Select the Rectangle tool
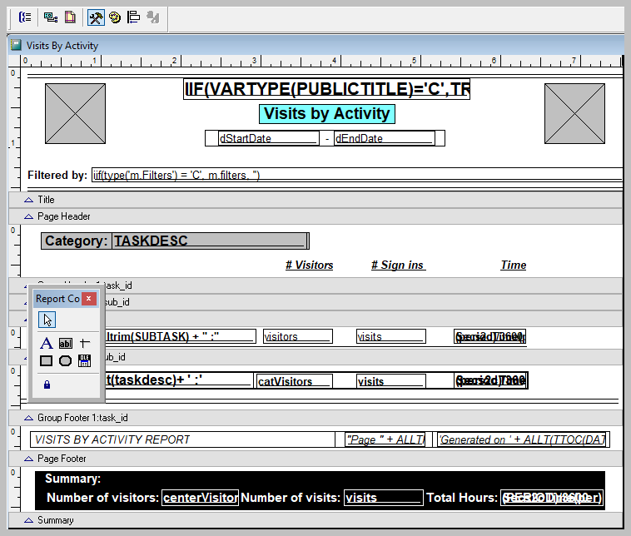 pyautogui.click(x=47, y=360)
